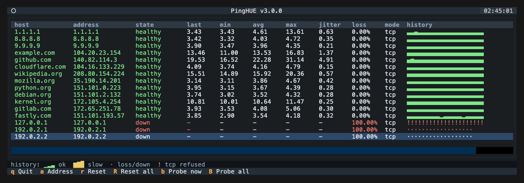Select the python.org host row
This screenshot has width=524, height=183.
(x=262, y=88)
